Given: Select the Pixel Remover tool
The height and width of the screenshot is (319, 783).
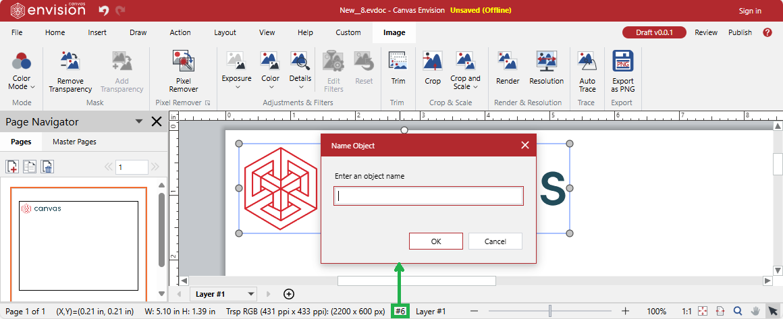Looking at the screenshot, I should (184, 71).
